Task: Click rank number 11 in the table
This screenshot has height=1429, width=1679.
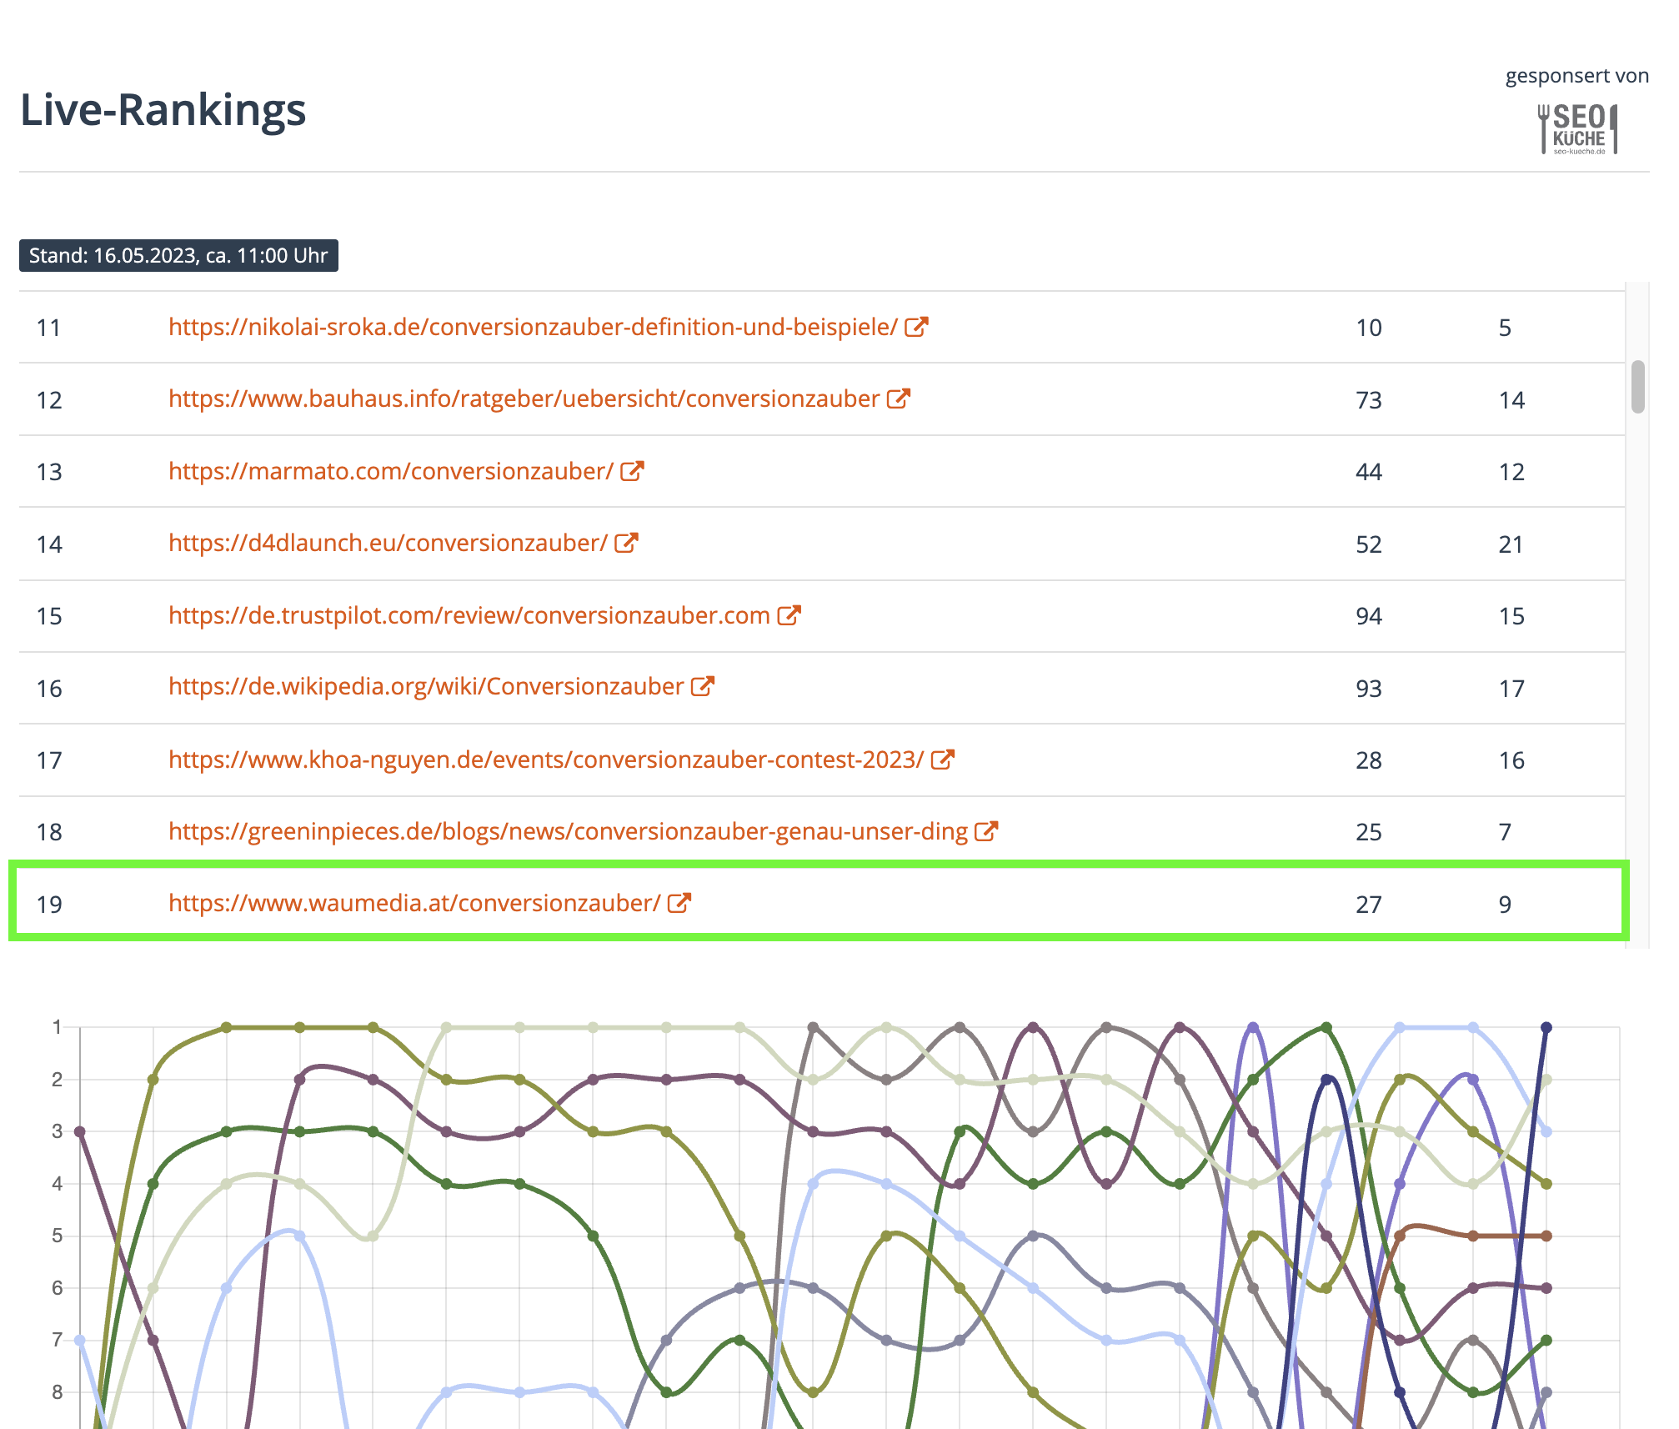Action: pyautogui.click(x=49, y=328)
